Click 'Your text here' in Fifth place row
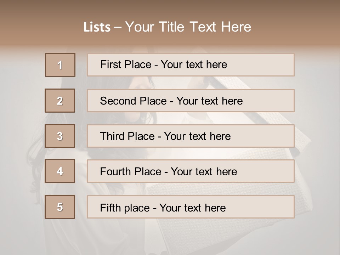Image resolution: width=340 pixels, height=255 pixels. 192,208
